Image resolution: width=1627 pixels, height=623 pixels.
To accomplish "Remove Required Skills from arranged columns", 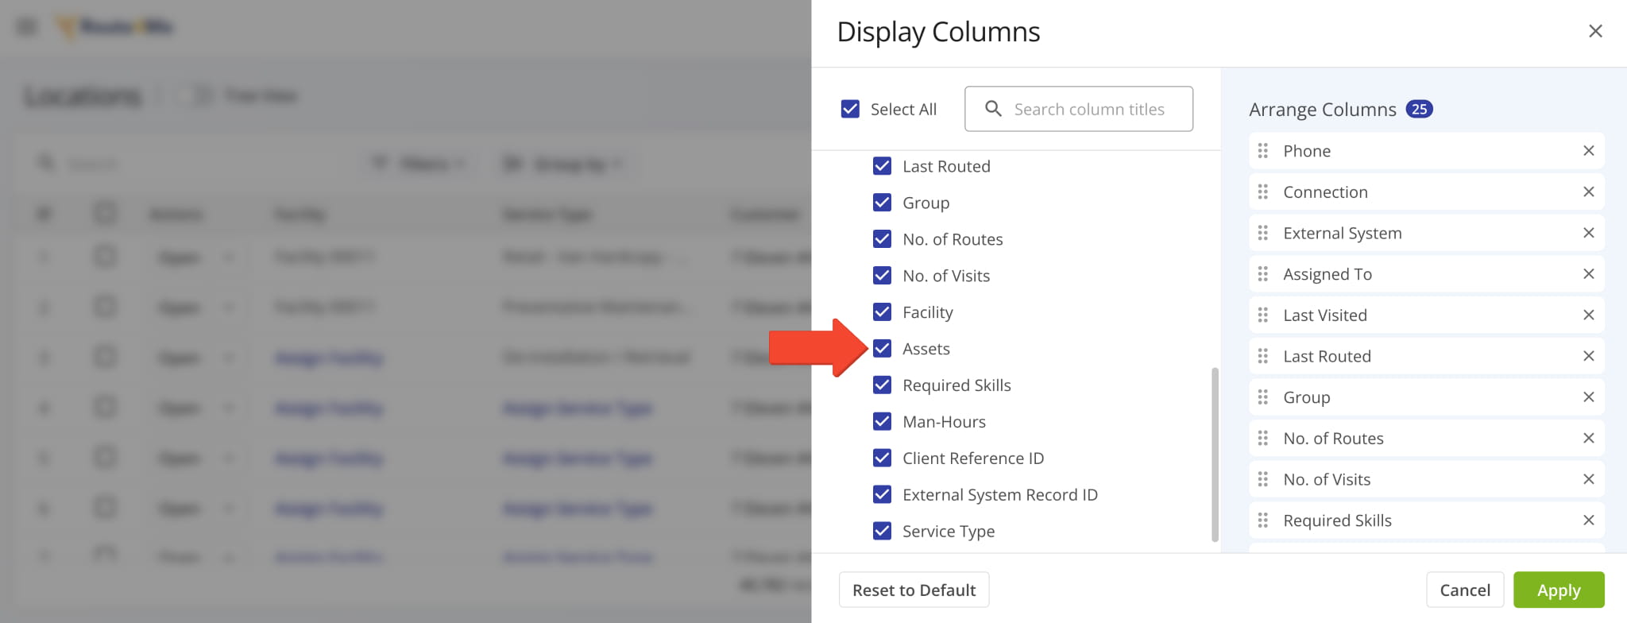I will click(1589, 520).
